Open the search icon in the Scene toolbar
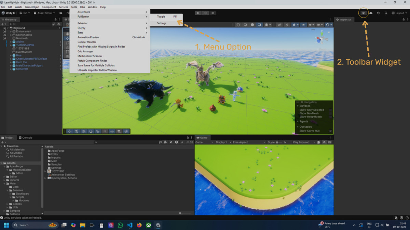The image size is (410, 230). pos(105,131)
